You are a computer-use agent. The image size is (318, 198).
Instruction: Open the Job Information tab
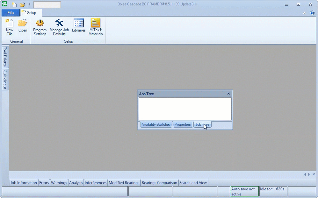tap(24, 183)
